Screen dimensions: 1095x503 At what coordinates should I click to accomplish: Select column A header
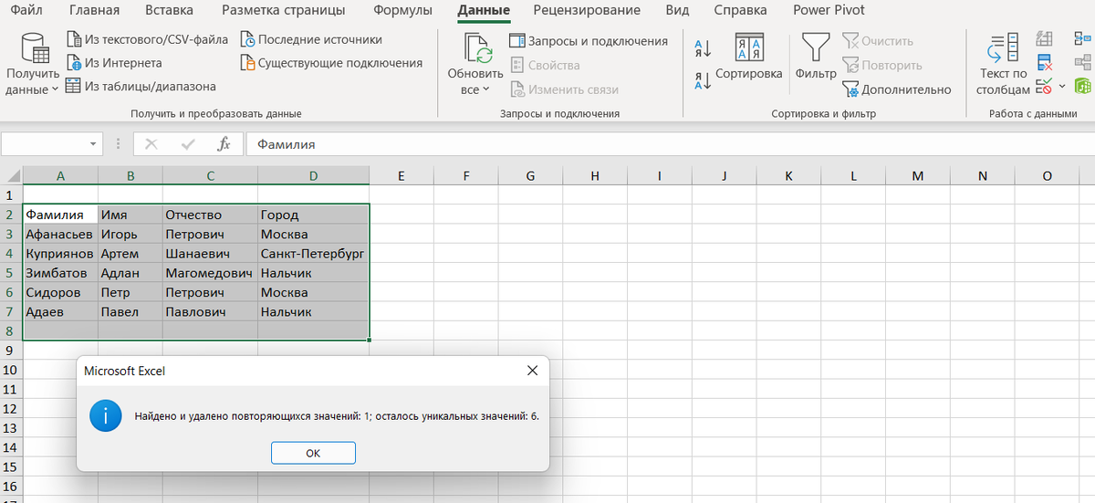(x=60, y=176)
